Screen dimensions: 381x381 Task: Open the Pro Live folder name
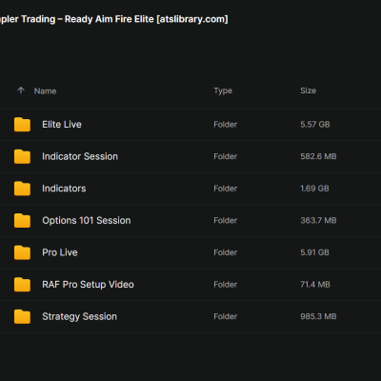tap(60, 252)
